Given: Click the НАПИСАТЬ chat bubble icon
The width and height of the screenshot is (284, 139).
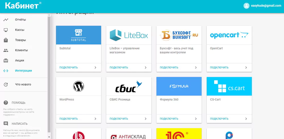Looking at the screenshot, I should click(6, 124).
